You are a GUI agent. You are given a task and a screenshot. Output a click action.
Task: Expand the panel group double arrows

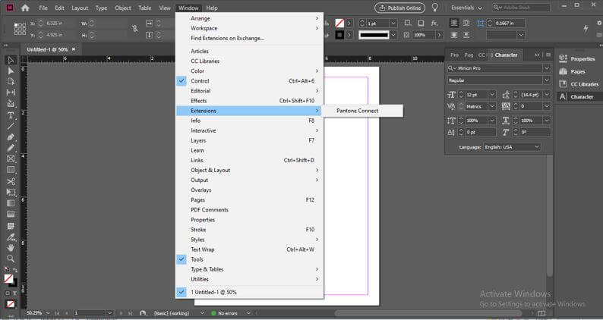(537, 55)
